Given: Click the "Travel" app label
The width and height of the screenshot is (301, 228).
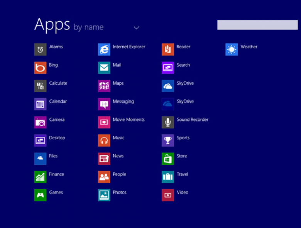Looking at the screenshot, I should 183,174.
